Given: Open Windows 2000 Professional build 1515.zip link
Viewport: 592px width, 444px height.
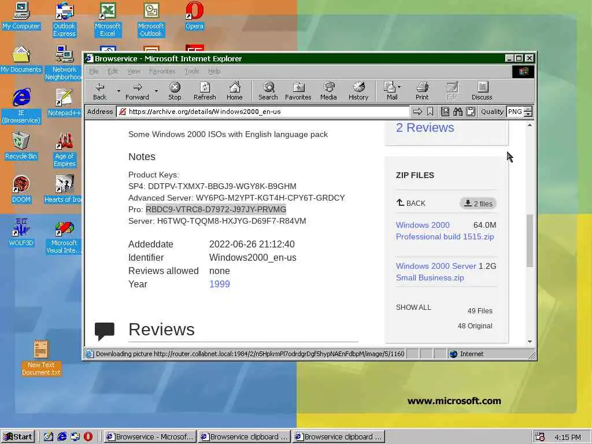Looking at the screenshot, I should pyautogui.click(x=445, y=231).
